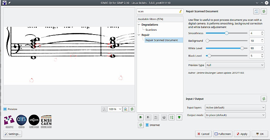The image size is (270, 140).
Task: Click the rename fave icon
Action: coord(156,117)
